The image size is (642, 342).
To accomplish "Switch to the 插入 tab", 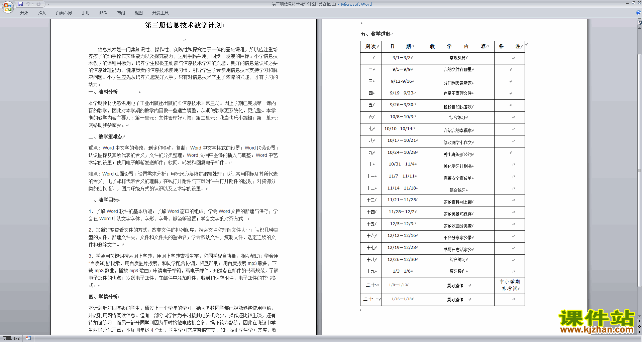I will click(x=42, y=13).
